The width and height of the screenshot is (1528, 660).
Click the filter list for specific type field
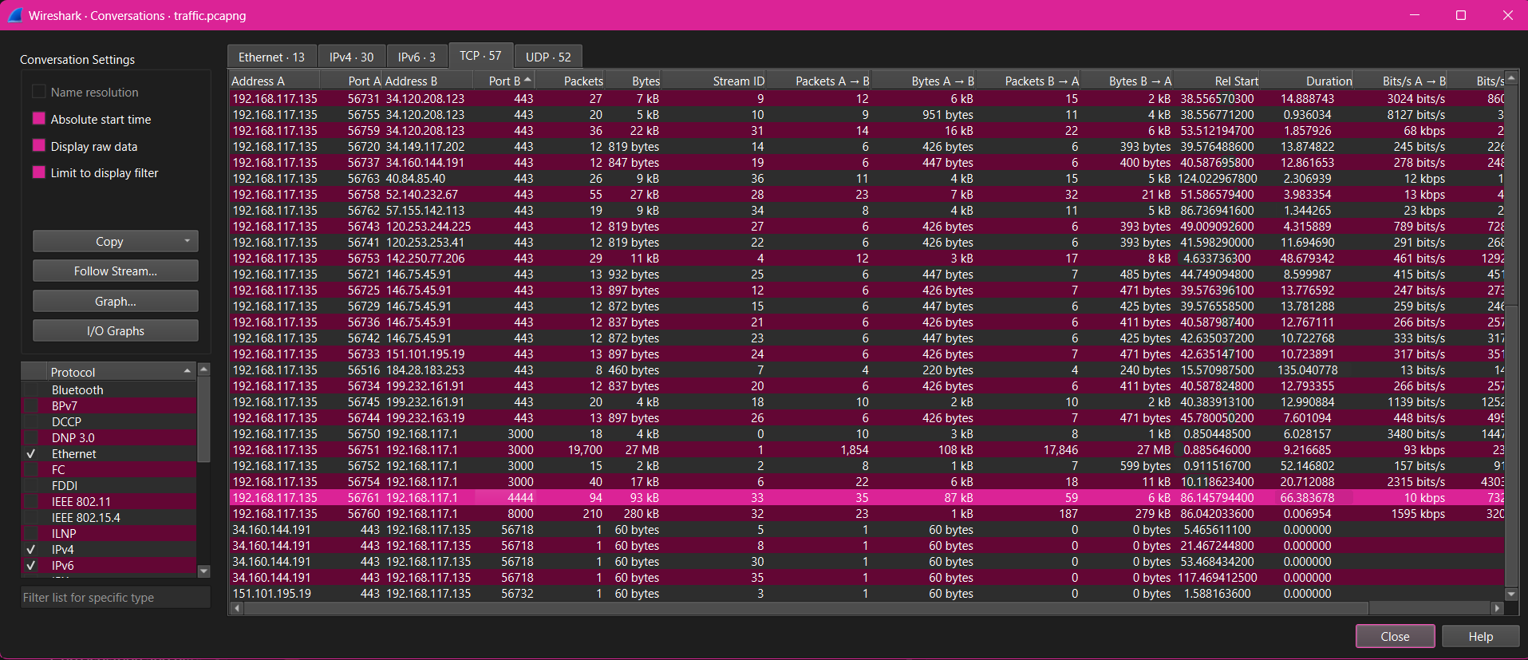[x=116, y=597]
